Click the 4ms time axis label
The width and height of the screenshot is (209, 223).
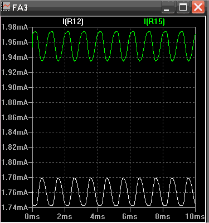point(98,217)
